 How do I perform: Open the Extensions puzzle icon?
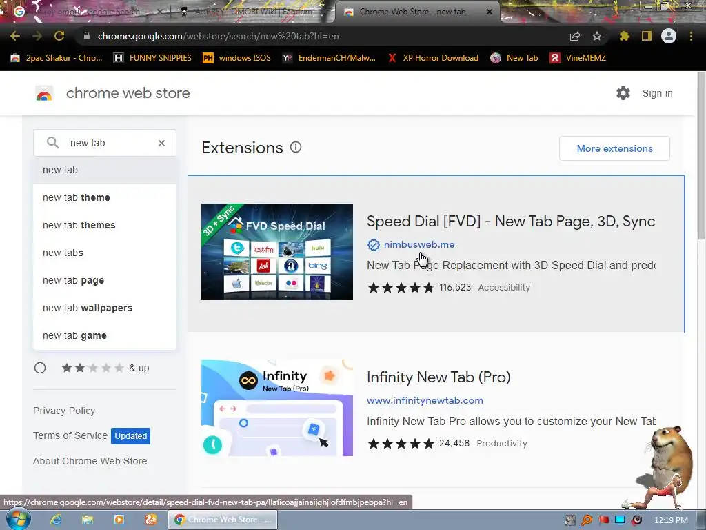click(x=625, y=36)
